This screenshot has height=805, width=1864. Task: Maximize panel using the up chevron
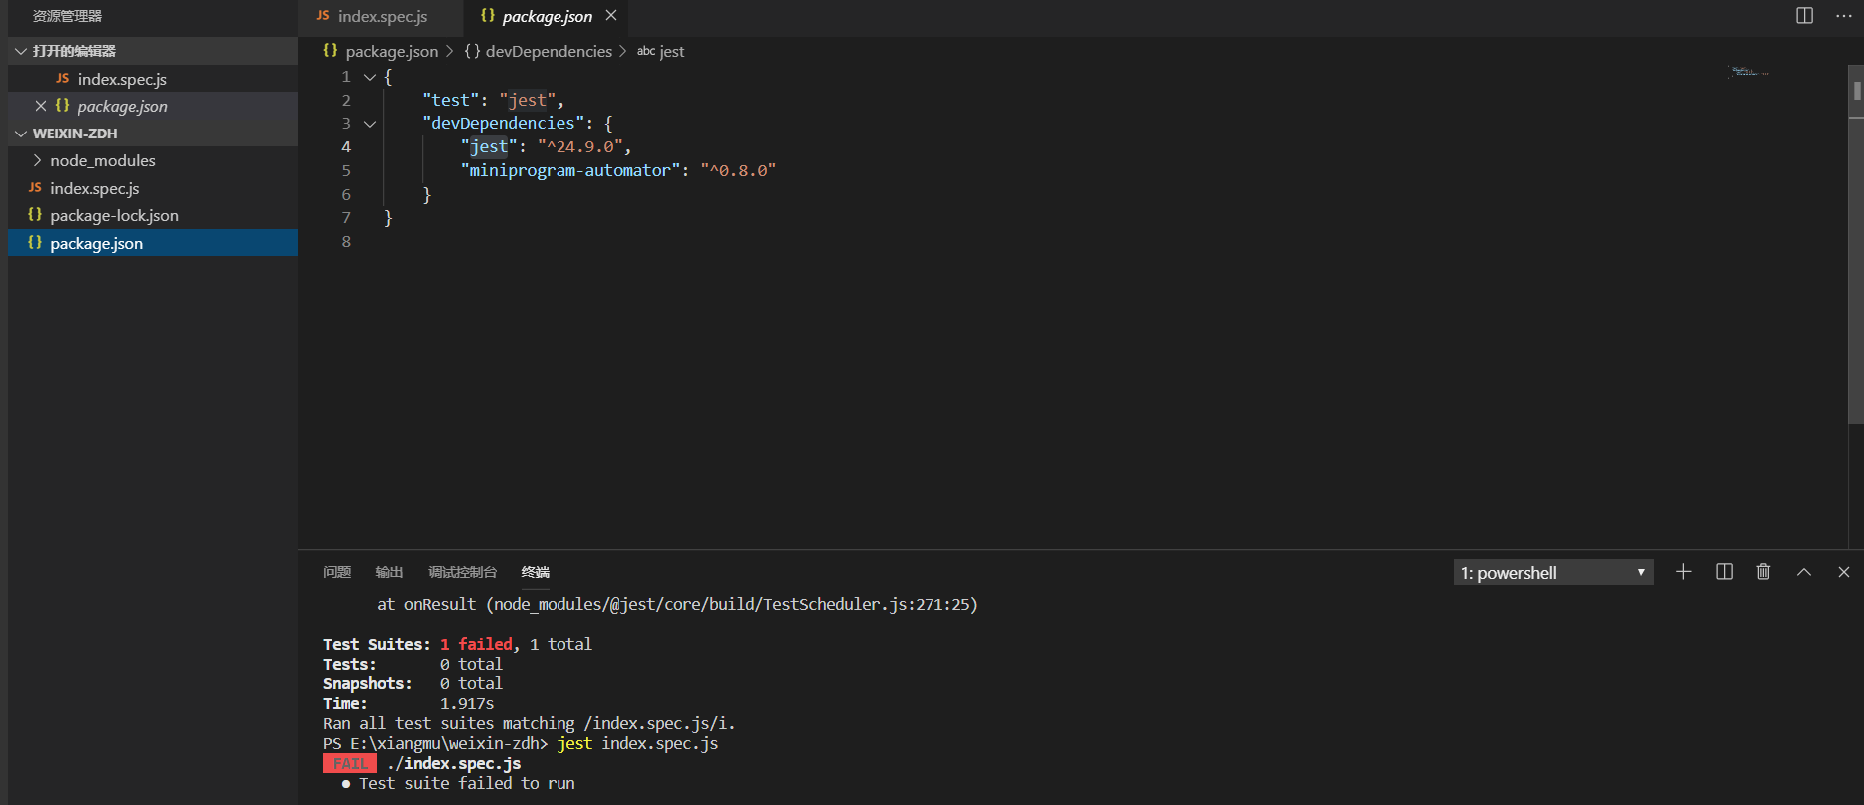[x=1803, y=572]
